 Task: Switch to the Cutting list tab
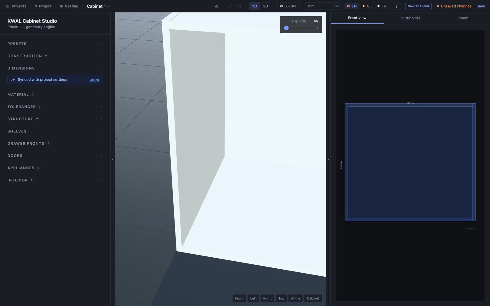410,18
